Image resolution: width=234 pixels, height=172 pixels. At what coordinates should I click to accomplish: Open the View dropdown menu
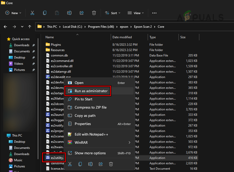coord(136,13)
